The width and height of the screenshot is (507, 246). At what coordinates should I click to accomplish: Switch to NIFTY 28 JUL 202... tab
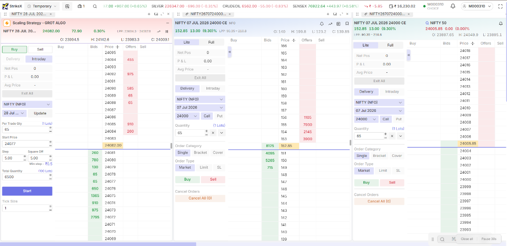[29, 14]
